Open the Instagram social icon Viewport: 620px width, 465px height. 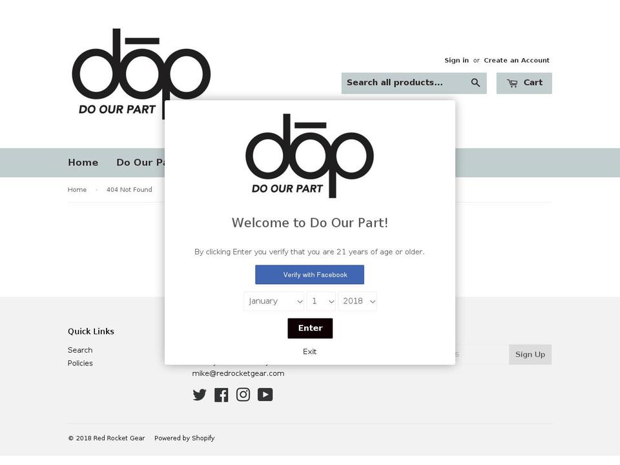(243, 395)
